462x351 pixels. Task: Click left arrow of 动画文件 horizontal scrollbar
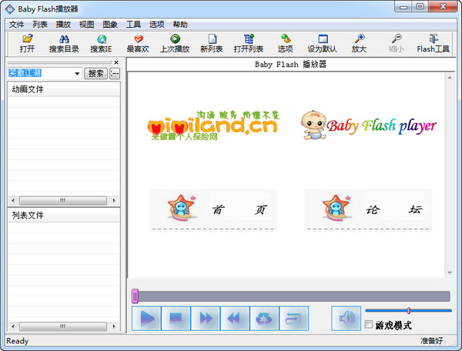pyautogui.click(x=12, y=201)
